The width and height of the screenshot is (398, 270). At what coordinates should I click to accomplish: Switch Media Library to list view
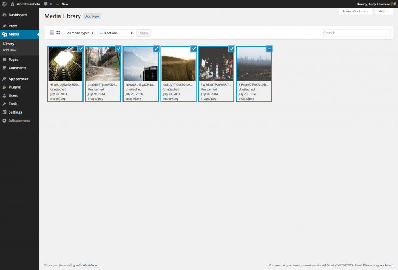(x=52, y=33)
